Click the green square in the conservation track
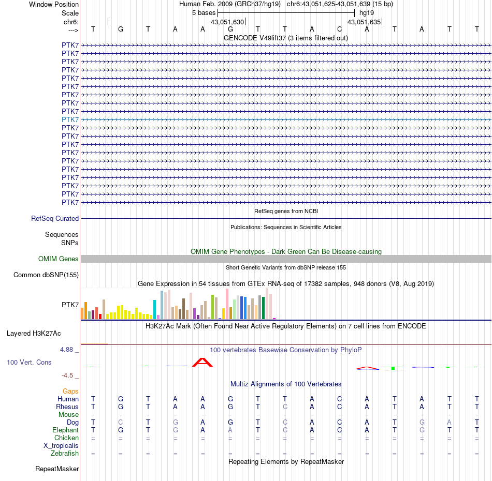The height and width of the screenshot is (481, 492). [393, 368]
